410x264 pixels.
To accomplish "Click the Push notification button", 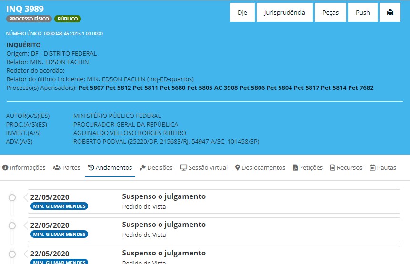I will (x=362, y=13).
